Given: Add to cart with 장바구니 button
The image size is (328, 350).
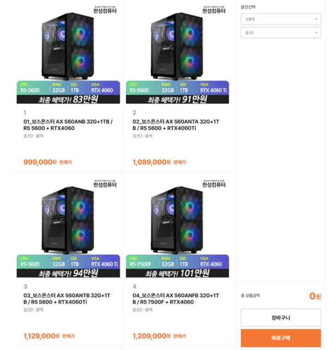Looking at the screenshot, I should 280,318.
